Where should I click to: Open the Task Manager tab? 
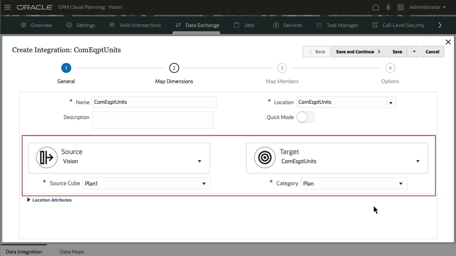click(342, 25)
